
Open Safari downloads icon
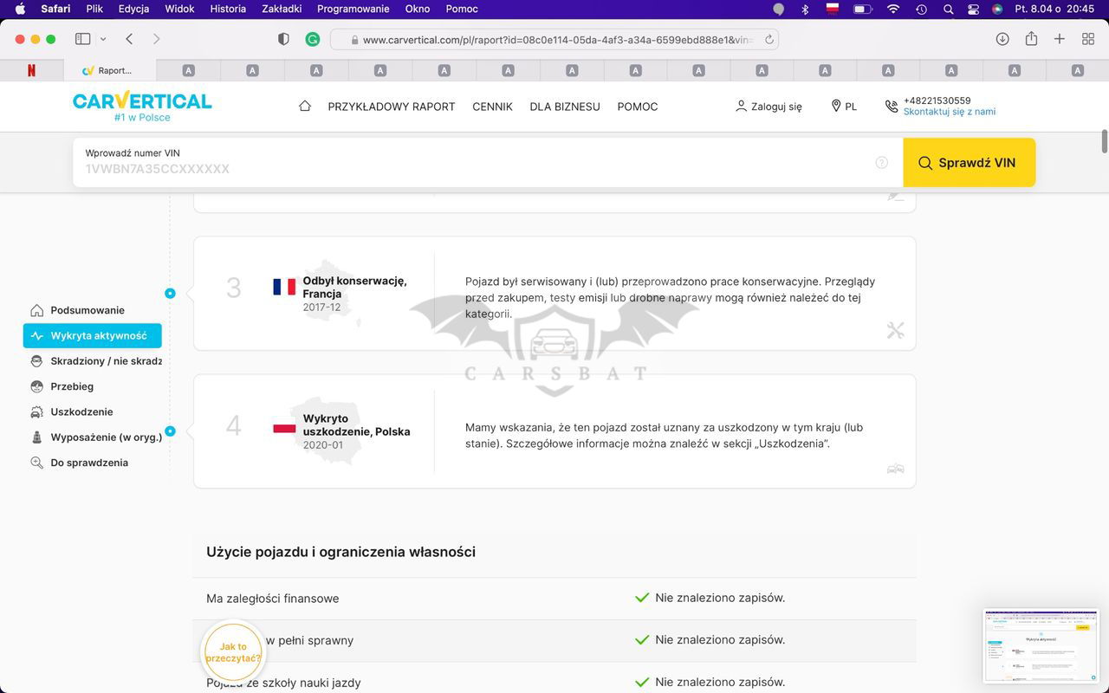click(x=1002, y=39)
